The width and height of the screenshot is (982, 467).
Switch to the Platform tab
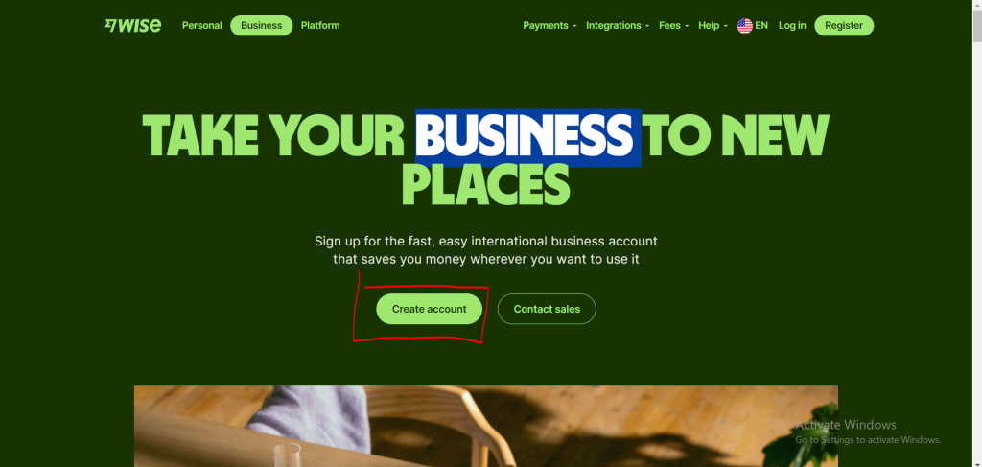coord(320,26)
